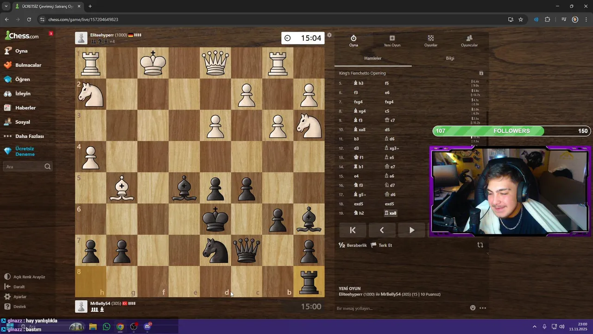Close the chess.com browser tab
This screenshot has width=593, height=334.
(x=78, y=6)
